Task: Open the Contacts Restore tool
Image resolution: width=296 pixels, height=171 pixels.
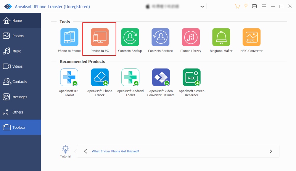Action: 160,37
